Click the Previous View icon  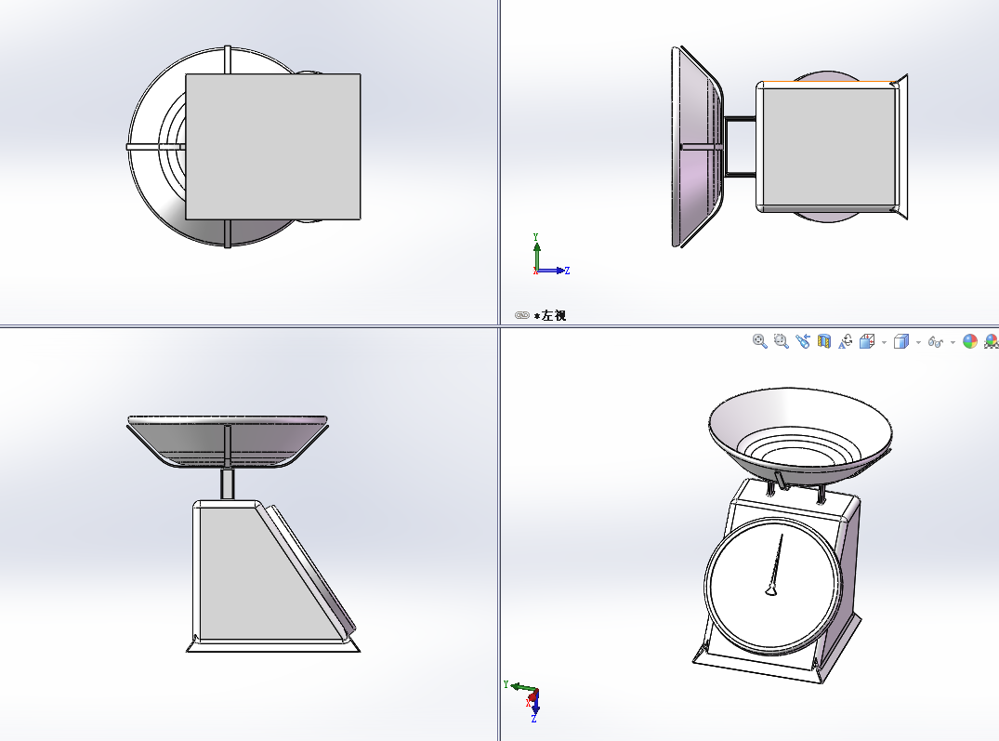[803, 341]
